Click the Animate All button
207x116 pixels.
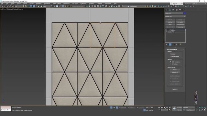[175, 72]
